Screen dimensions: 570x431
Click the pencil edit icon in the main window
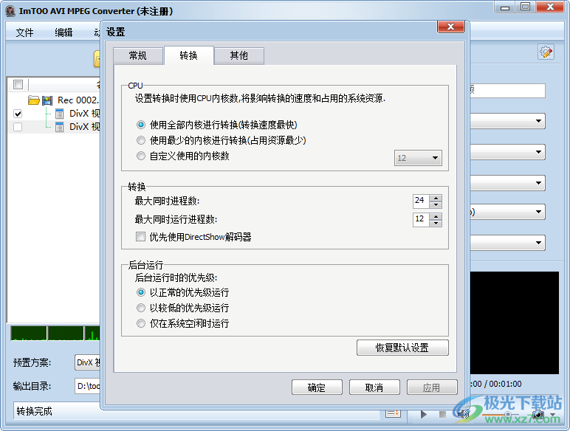click(x=546, y=52)
